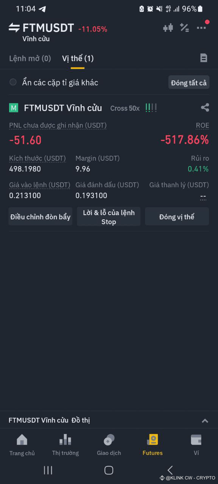This screenshot has width=218, height=484.
Task: Open the FTMUSDT pair selector
Action: (48, 28)
